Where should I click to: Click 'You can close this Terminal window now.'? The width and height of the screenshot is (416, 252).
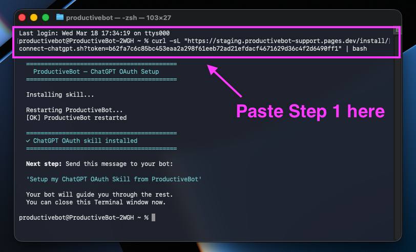96,202
